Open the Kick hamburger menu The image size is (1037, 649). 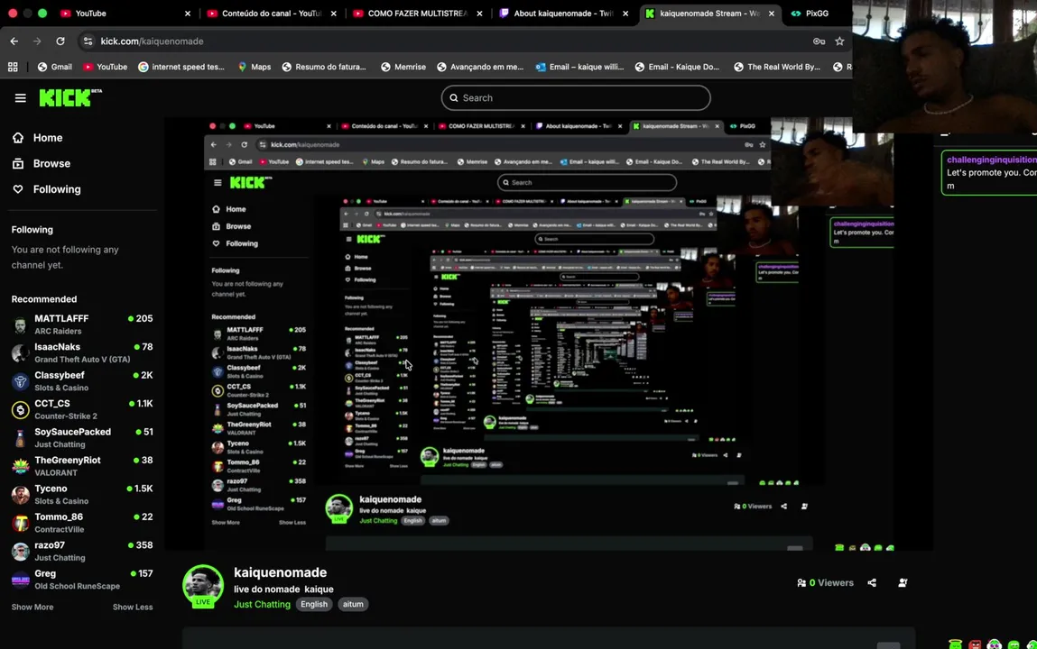coord(21,98)
